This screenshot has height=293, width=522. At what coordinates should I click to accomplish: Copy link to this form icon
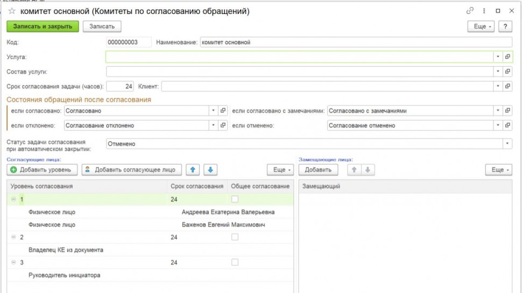[470, 11]
